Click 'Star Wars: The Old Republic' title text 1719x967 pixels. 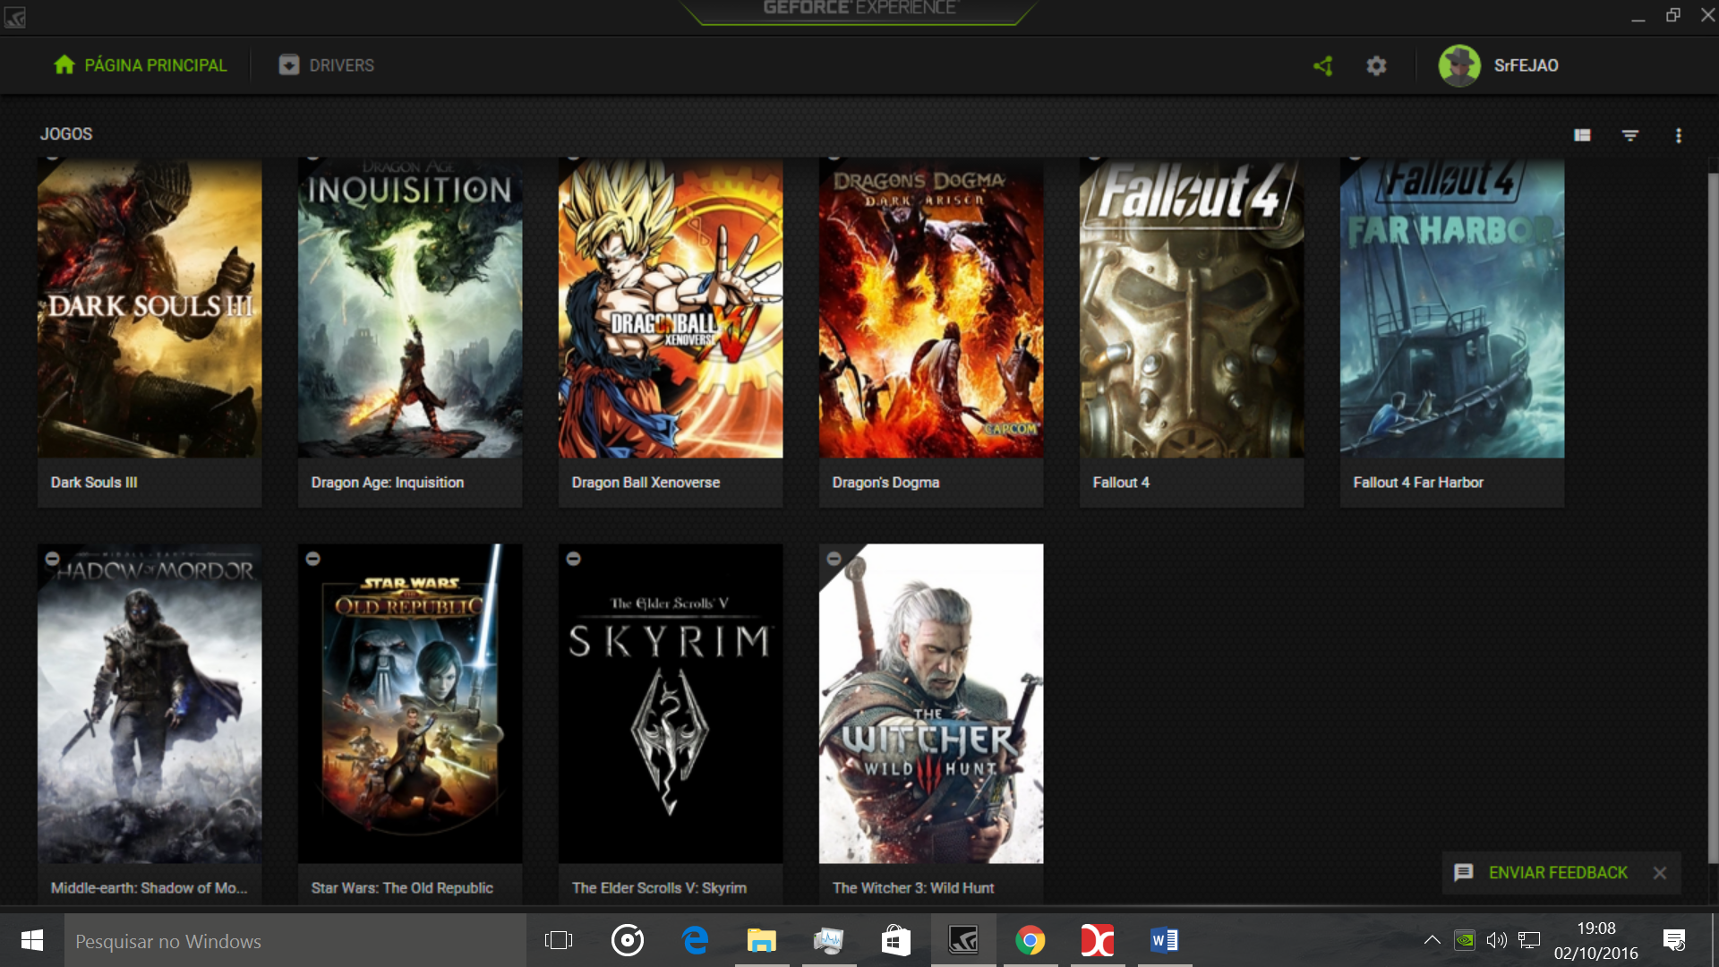(x=402, y=888)
